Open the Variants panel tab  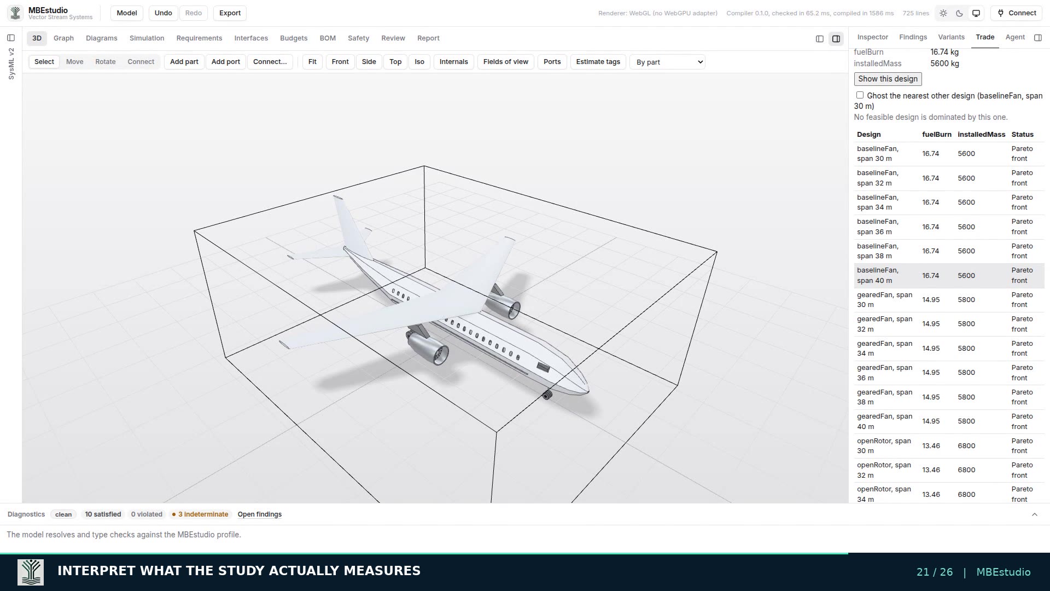(x=951, y=37)
